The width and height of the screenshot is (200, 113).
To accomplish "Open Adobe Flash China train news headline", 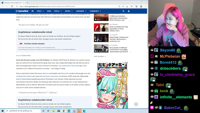I will point(119,29).
